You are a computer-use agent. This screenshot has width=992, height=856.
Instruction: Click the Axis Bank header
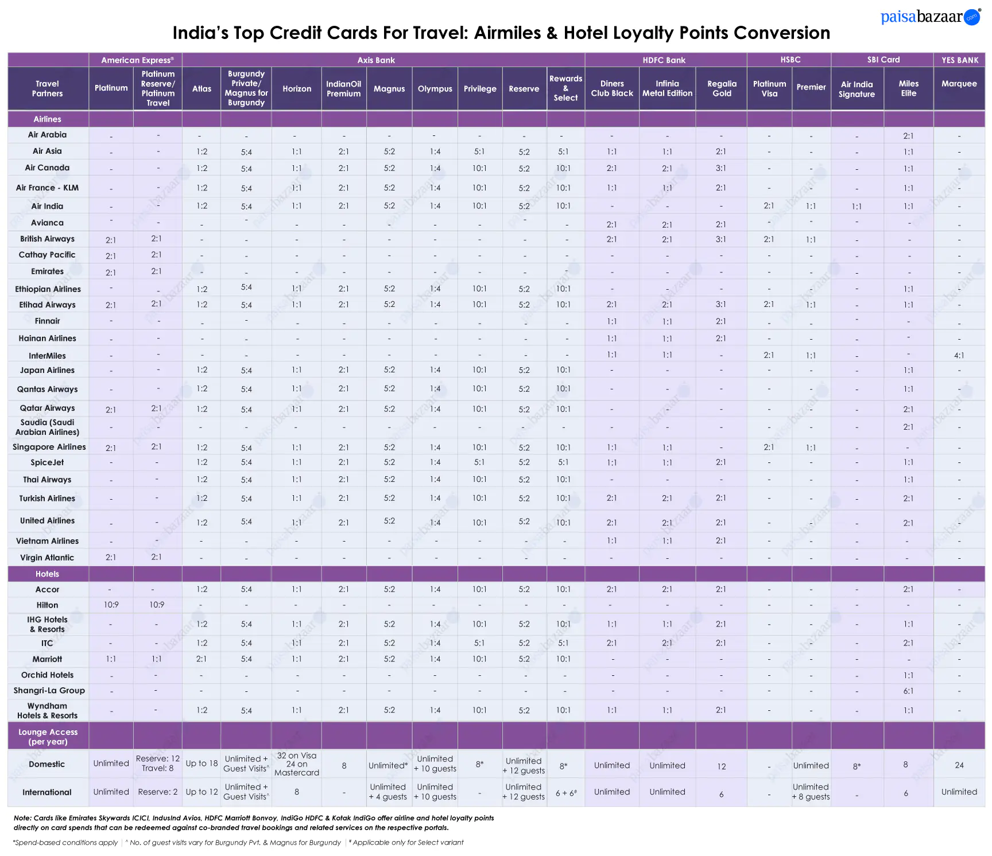point(377,60)
